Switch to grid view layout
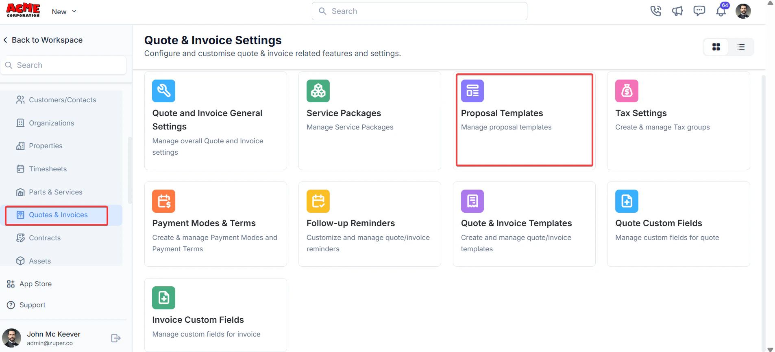 pyautogui.click(x=716, y=47)
